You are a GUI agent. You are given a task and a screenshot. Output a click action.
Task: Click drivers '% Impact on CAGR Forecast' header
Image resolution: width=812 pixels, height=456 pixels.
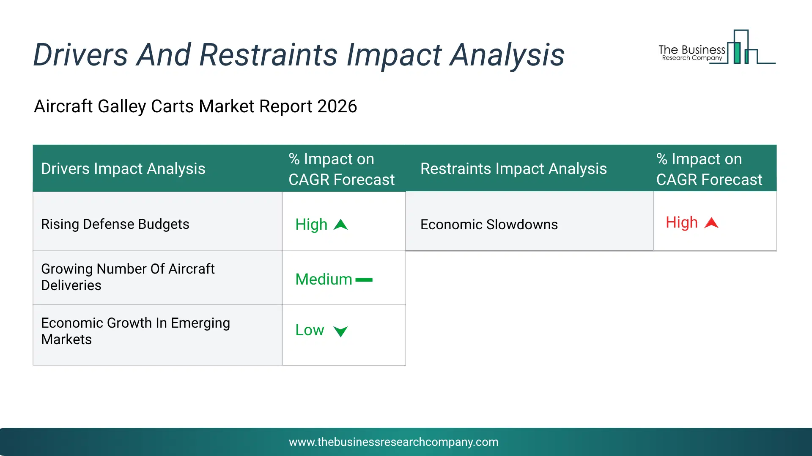pos(344,168)
